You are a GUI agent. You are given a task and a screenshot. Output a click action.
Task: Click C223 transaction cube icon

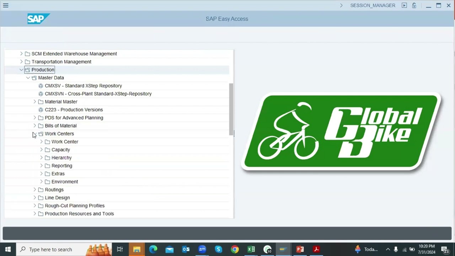[41, 110]
